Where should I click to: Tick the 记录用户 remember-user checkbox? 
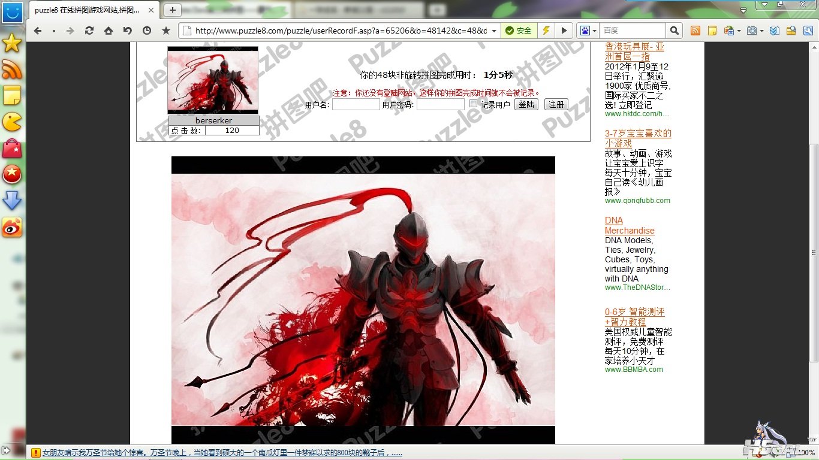[473, 104]
